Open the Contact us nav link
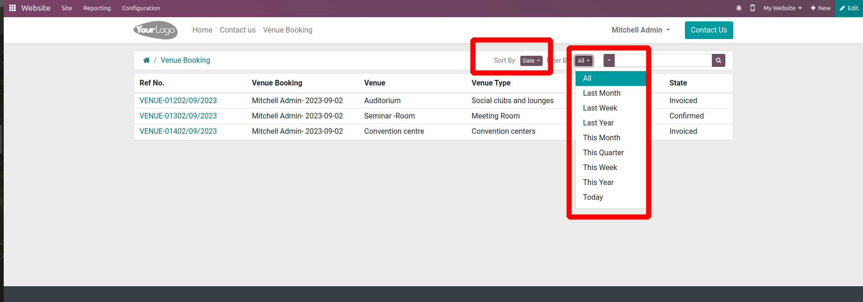Image resolution: width=863 pixels, height=302 pixels. (238, 30)
